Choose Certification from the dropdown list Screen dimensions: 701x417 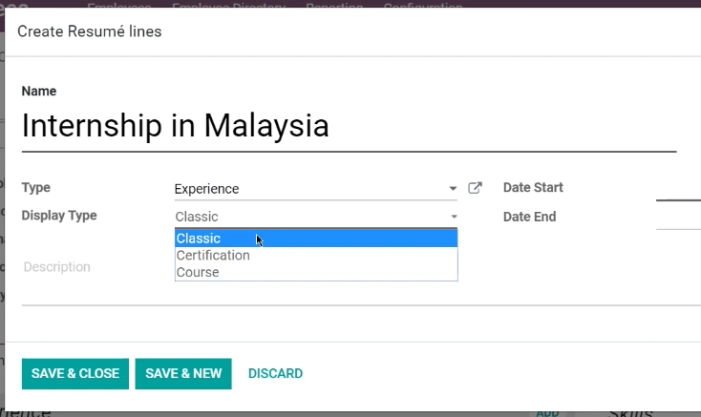(x=316, y=256)
